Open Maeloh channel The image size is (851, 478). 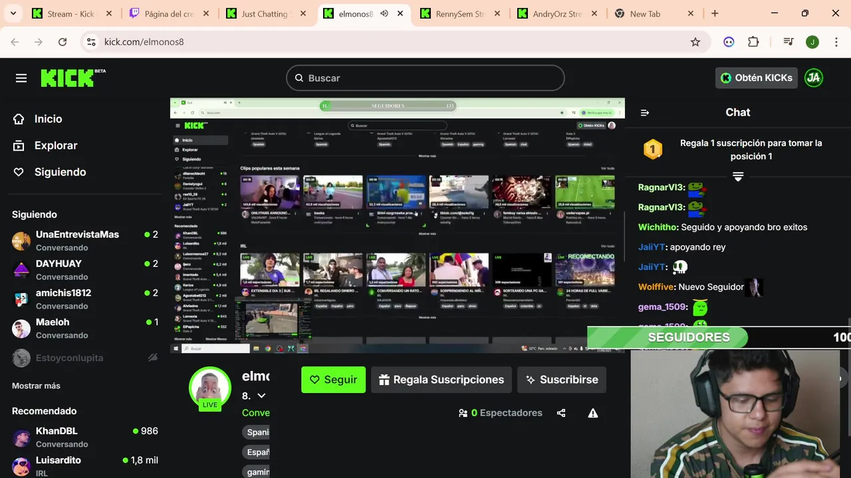(x=85, y=329)
